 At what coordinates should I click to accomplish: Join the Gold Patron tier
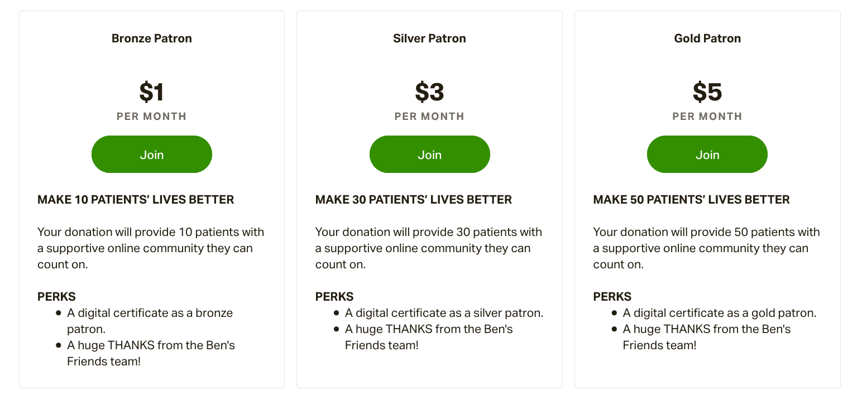click(707, 155)
